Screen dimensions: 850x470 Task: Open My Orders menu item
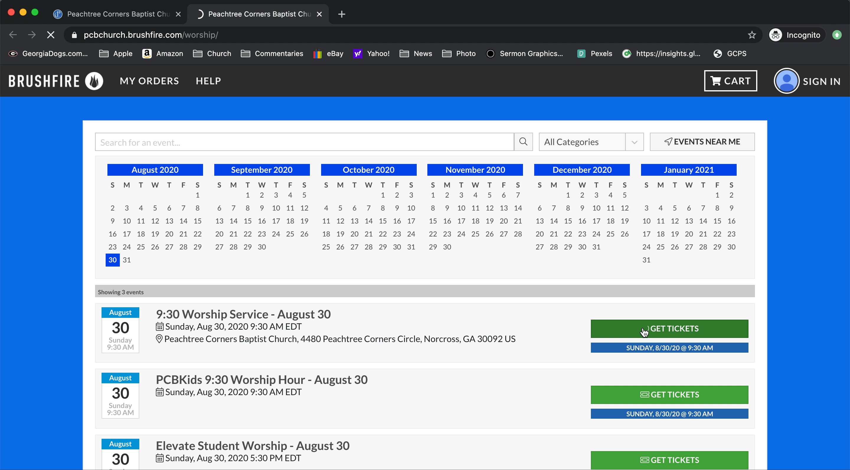tap(149, 81)
